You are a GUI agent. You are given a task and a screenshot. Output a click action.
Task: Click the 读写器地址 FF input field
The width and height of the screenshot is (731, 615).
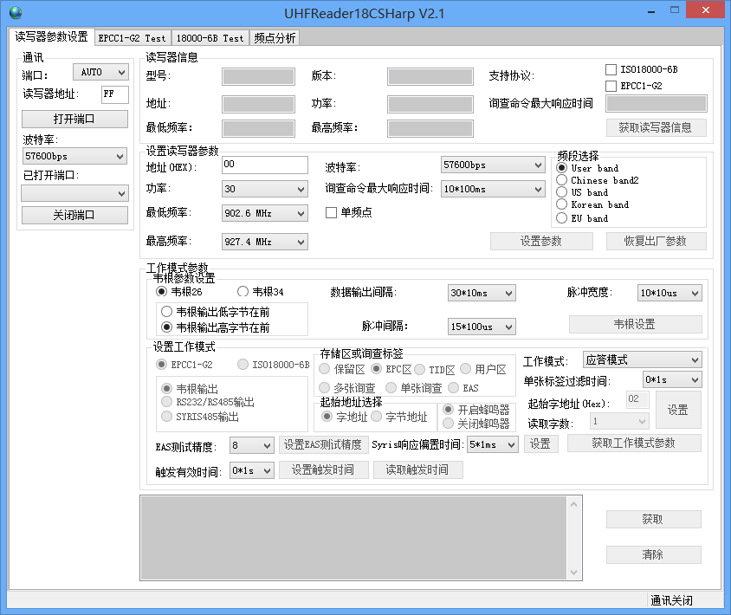(x=114, y=94)
